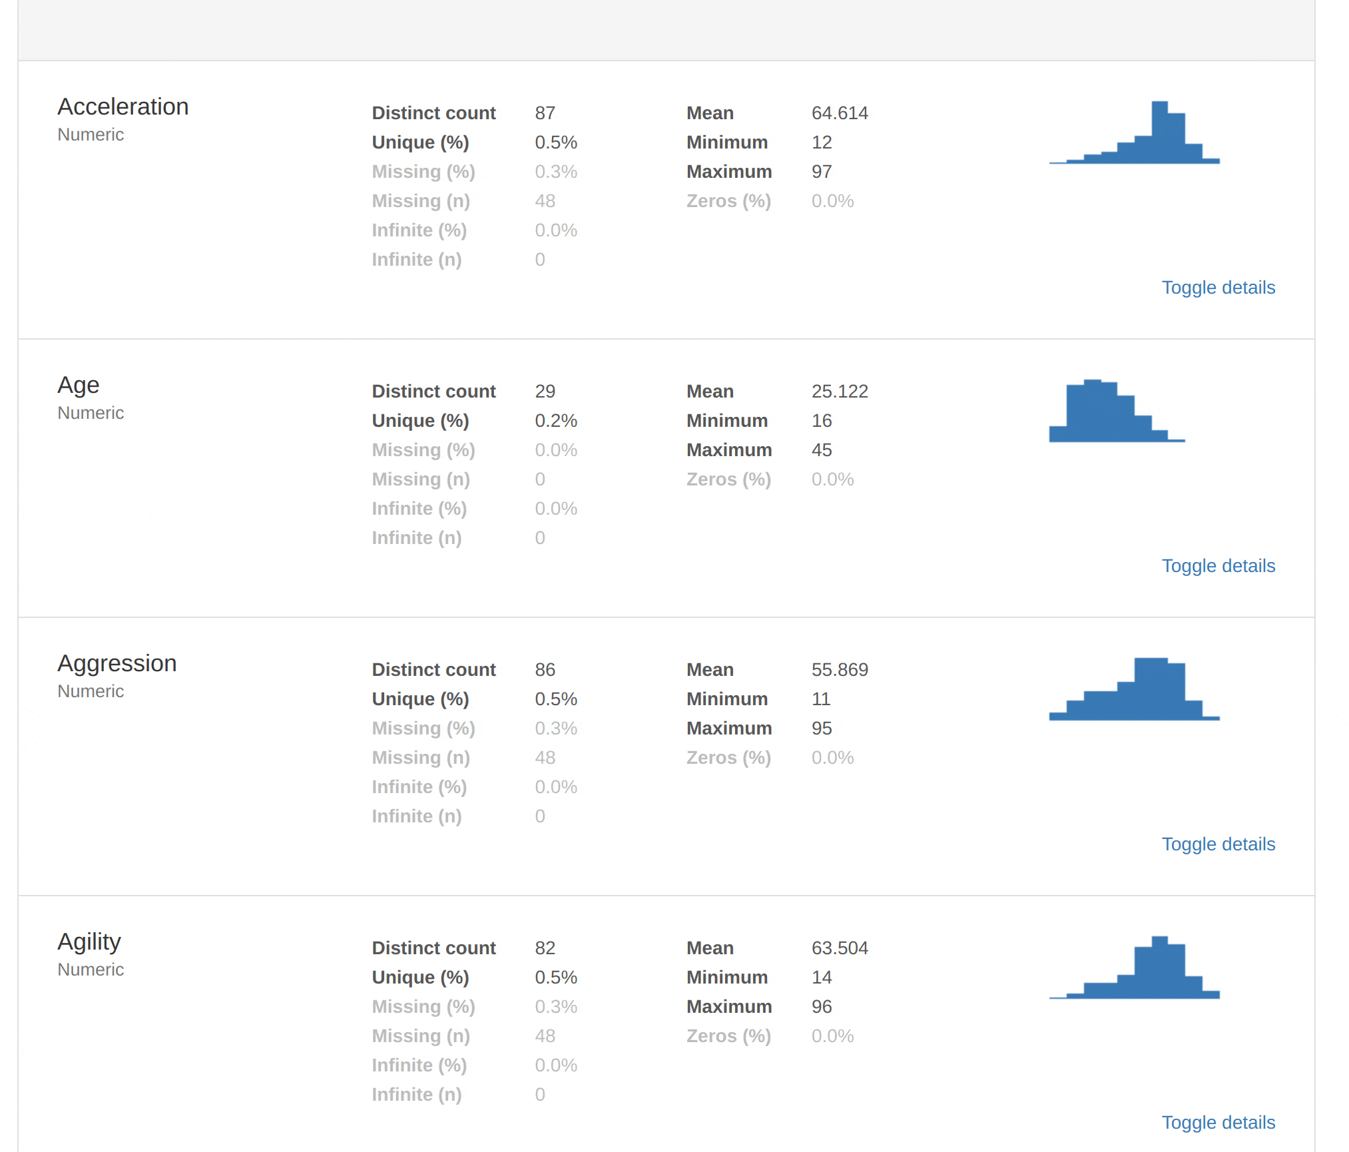Screen dimensions: 1349x1152
Task: Toggle details for Acceleration variable
Action: click(x=1218, y=288)
